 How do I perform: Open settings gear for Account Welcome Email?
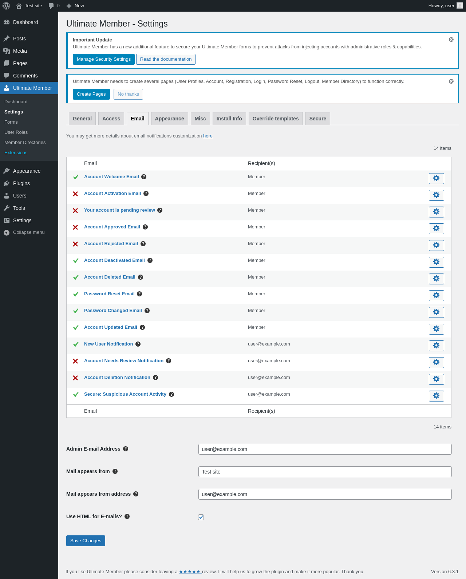point(436,178)
